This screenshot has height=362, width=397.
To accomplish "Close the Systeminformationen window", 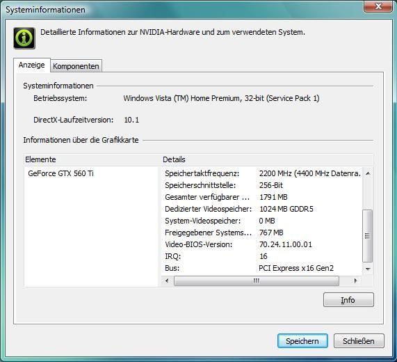I will point(378,6).
